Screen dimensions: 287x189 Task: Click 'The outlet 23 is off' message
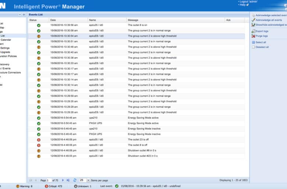(x=138, y=140)
